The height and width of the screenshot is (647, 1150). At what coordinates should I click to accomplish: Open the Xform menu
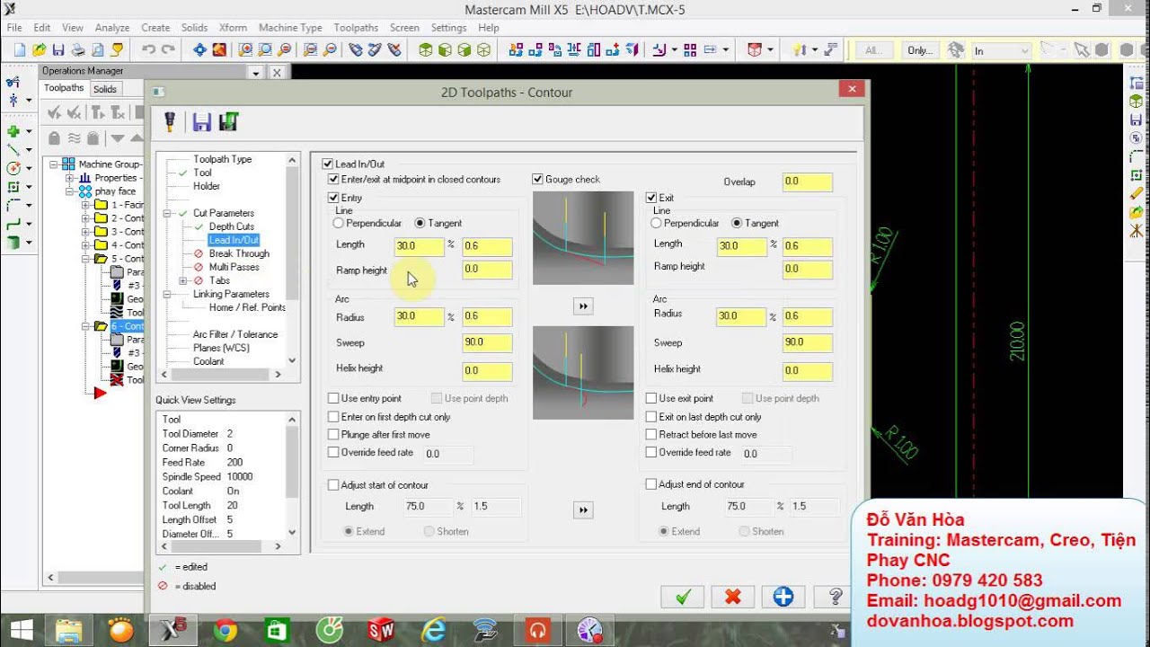pyautogui.click(x=233, y=28)
